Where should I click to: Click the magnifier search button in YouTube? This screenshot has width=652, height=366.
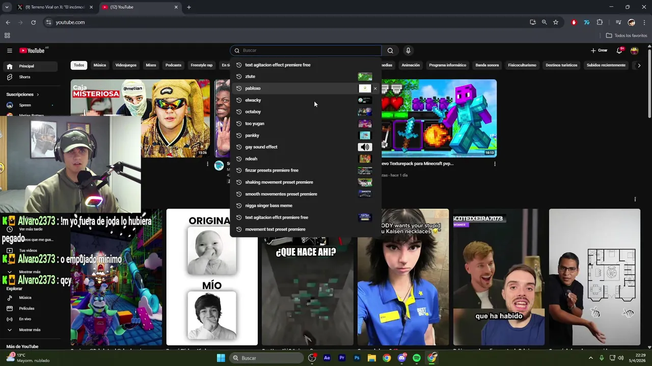[x=390, y=50]
